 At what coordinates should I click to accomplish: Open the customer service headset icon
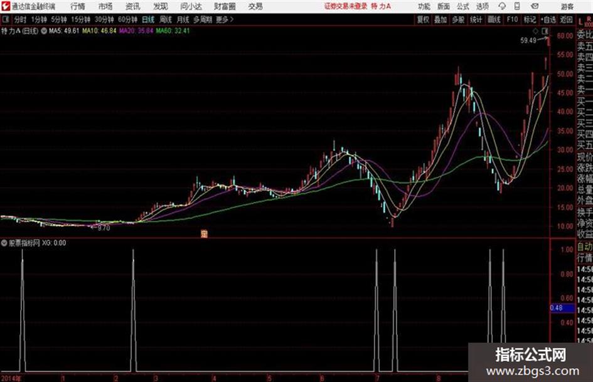[502, 6]
